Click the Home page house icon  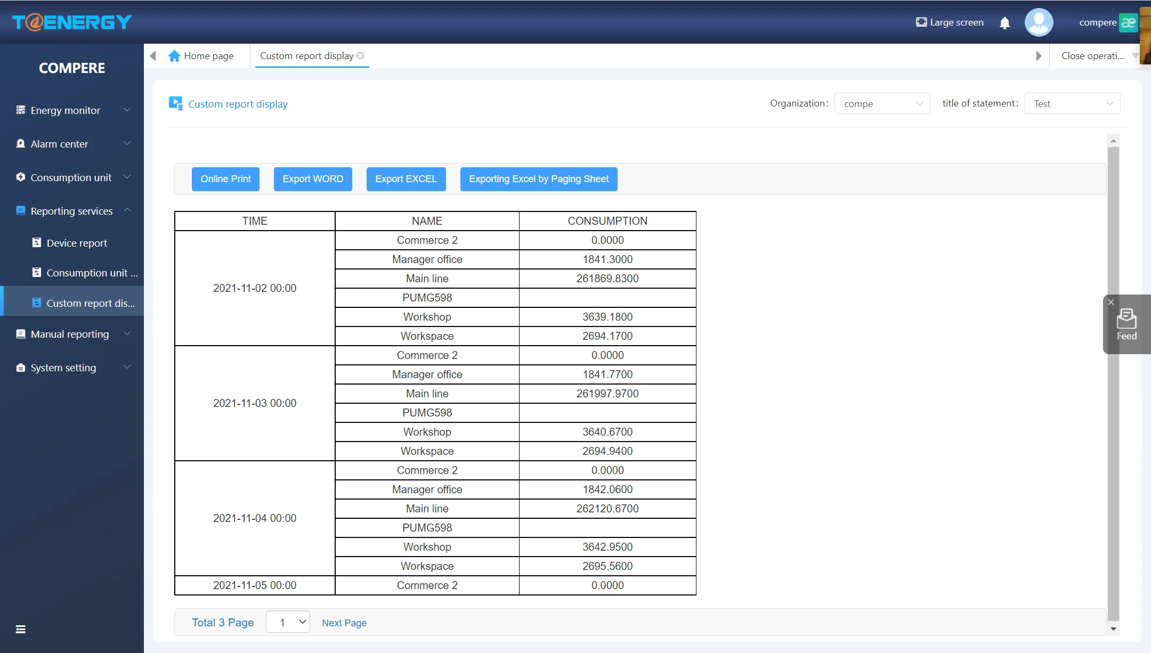174,56
